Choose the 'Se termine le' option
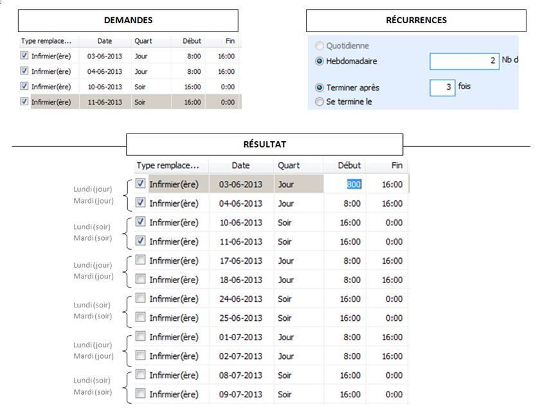 coord(319,101)
